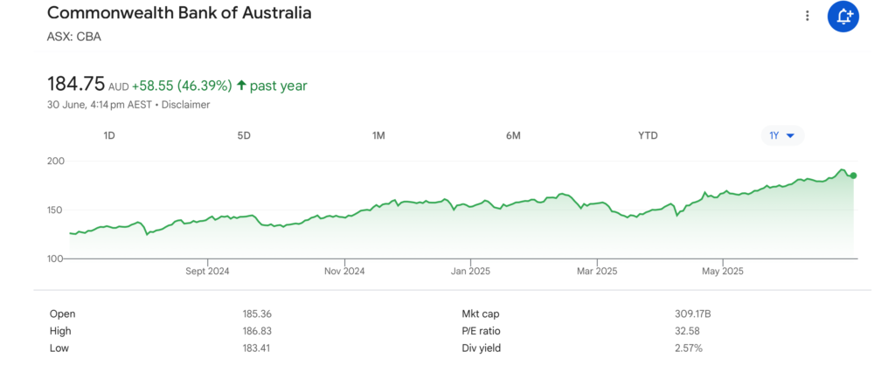The height and width of the screenshot is (365, 895).
Task: Open the Disclaimer link
Action: (185, 105)
